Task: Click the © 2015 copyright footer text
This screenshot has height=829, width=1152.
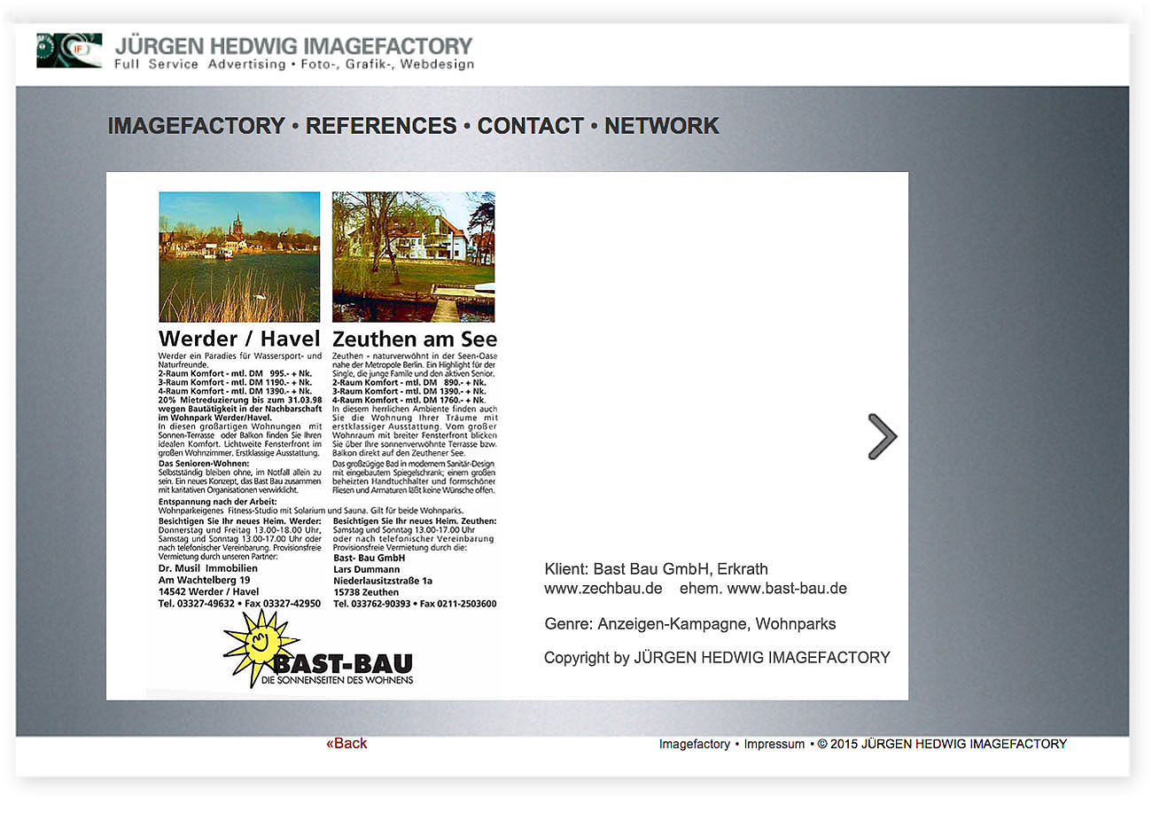Action: pyautogui.click(x=942, y=744)
